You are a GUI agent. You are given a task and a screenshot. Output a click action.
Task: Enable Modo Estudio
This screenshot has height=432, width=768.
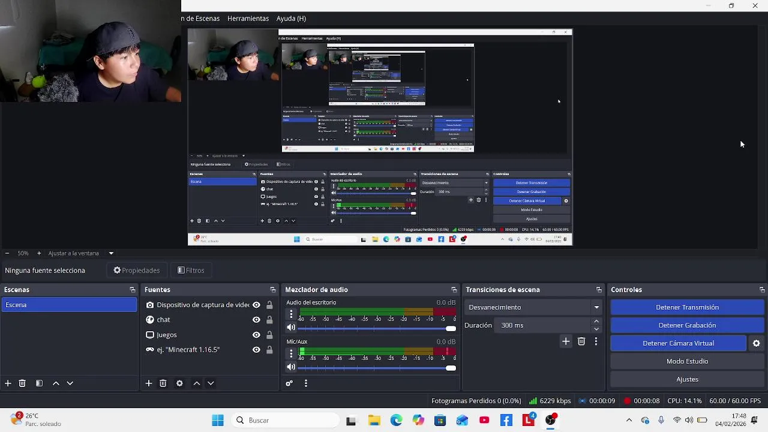pos(687,361)
